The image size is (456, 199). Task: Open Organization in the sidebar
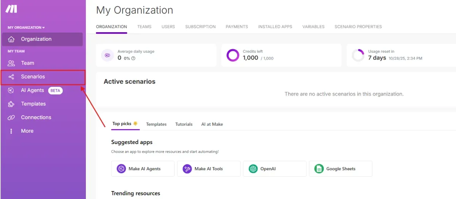[x=42, y=39]
